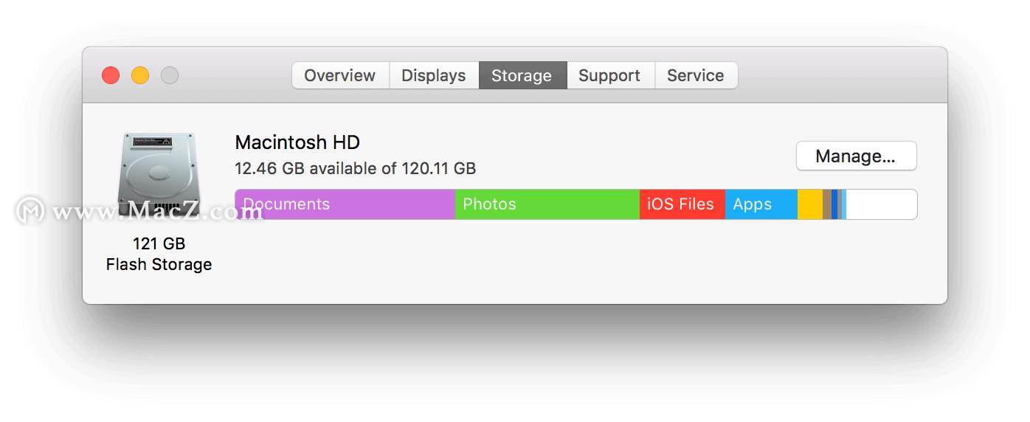Screen dimensions: 1030x422
Task: Click the purple Documents storage segment
Action: (345, 204)
